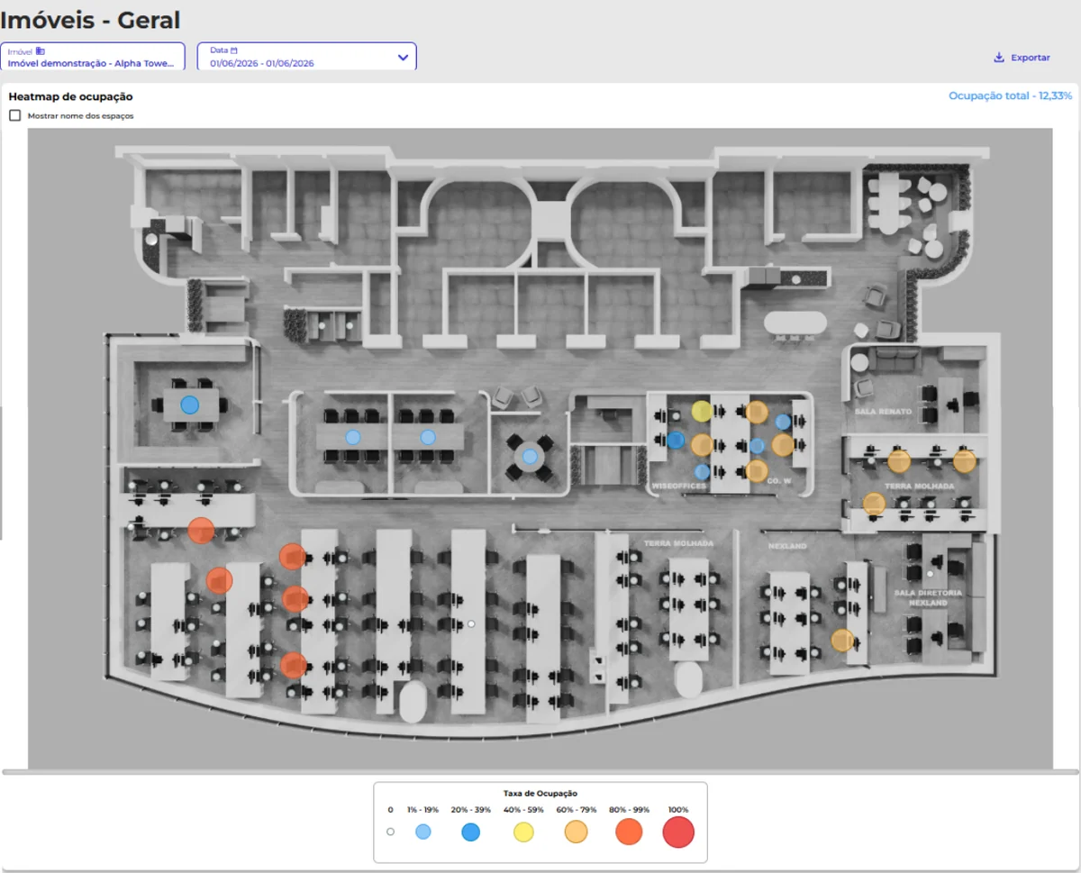Click the orange marker left of the TERRA MOLHADA room label
The image size is (1081, 873).
(x=874, y=504)
